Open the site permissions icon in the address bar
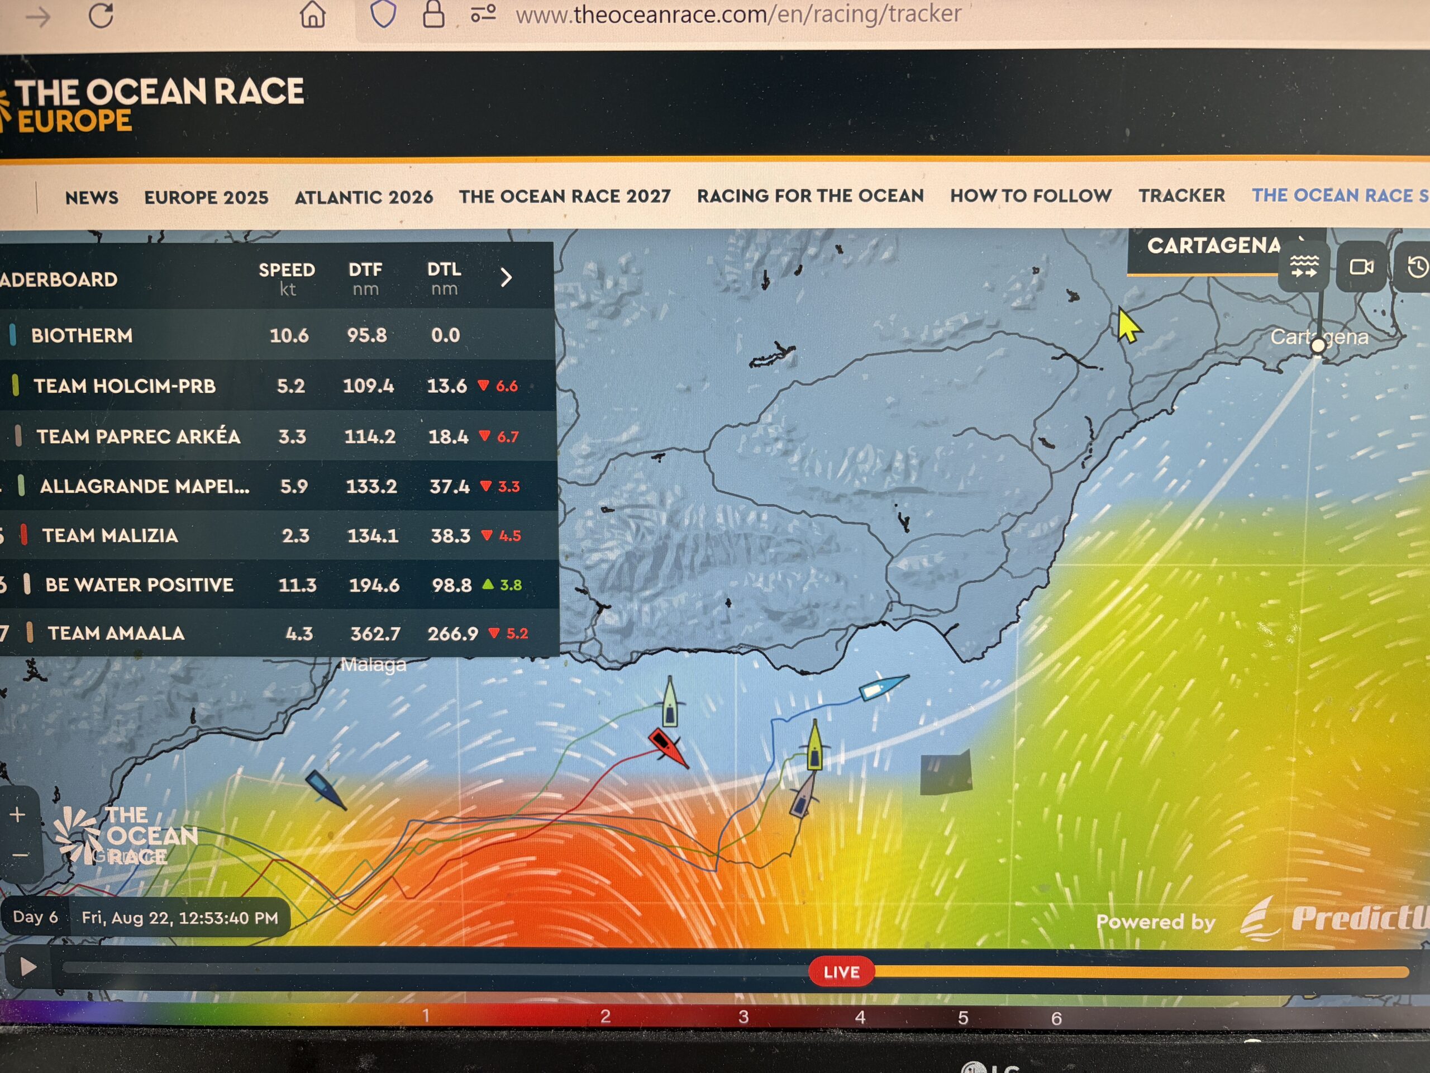This screenshot has height=1073, width=1430. click(x=483, y=13)
